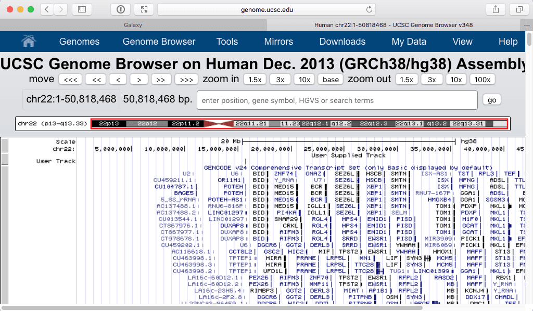Go back with Safari's back arrow
This screenshot has width=533, height=311.
[47, 9]
